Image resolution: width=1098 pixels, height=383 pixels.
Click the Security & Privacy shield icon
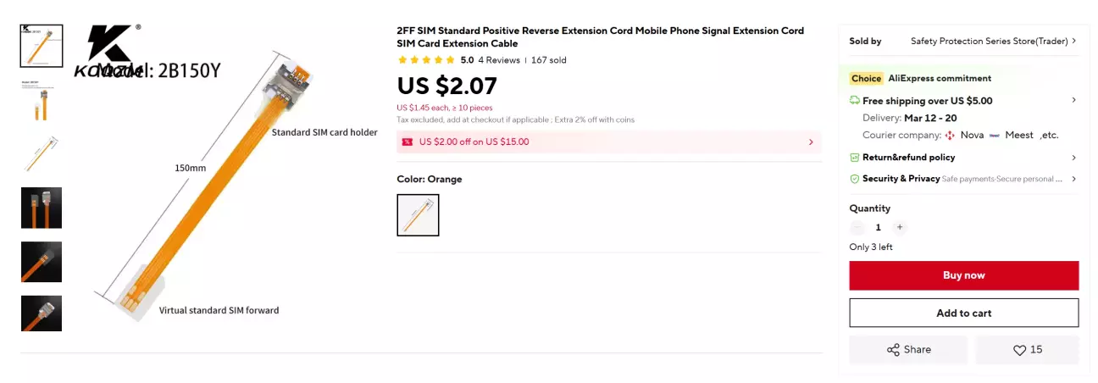(855, 179)
